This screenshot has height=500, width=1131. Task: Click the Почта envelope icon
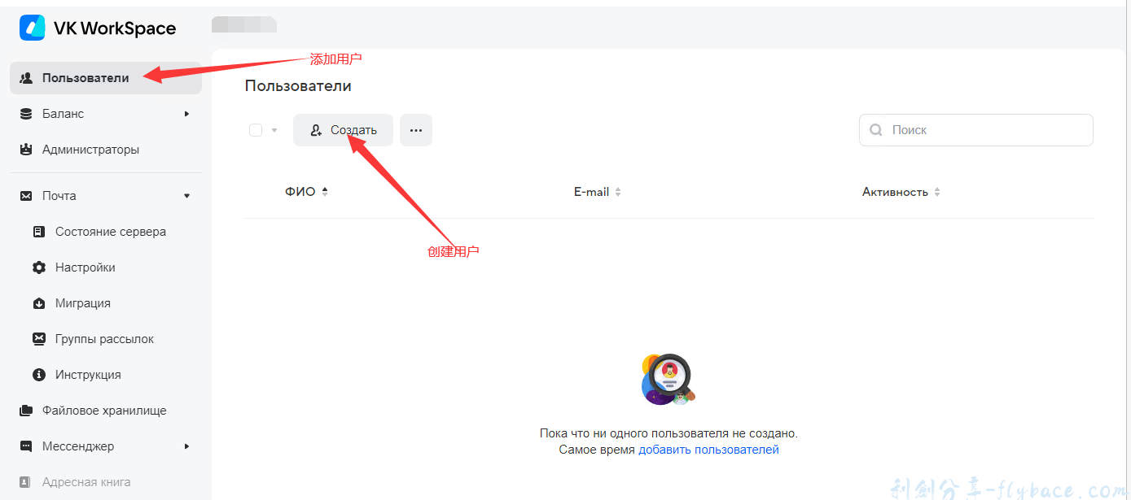(x=26, y=196)
